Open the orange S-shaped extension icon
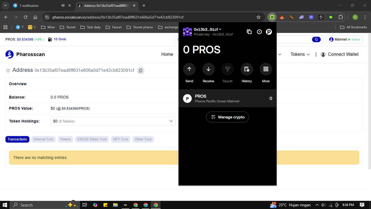371x209 pixels. pos(292,17)
